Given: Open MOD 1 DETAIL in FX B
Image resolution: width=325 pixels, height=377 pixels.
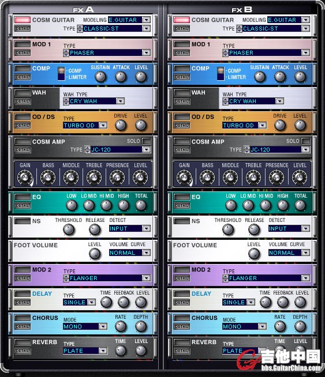Looking at the screenshot, I should (x=182, y=52).
